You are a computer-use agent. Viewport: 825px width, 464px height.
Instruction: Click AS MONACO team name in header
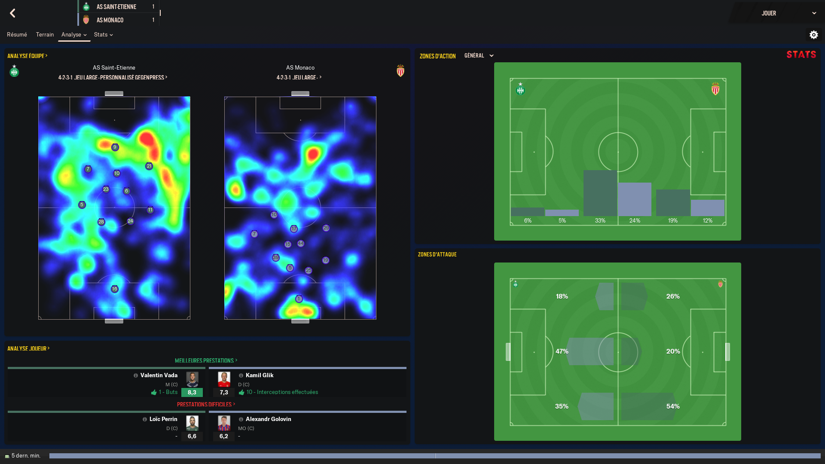click(110, 20)
